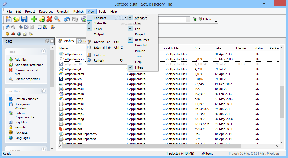
Task: Open the Publish menu
Action: 78,11
